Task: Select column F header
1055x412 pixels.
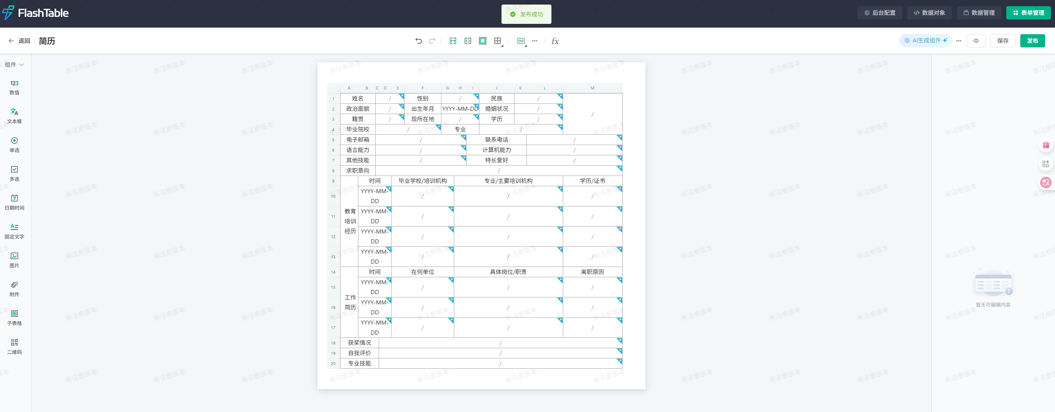Action: tap(423, 88)
